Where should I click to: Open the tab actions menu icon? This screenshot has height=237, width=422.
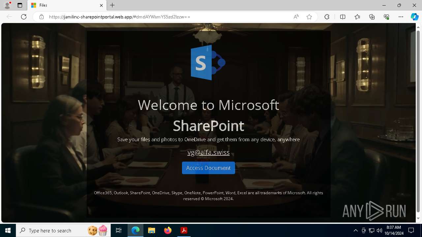(x=20, y=5)
